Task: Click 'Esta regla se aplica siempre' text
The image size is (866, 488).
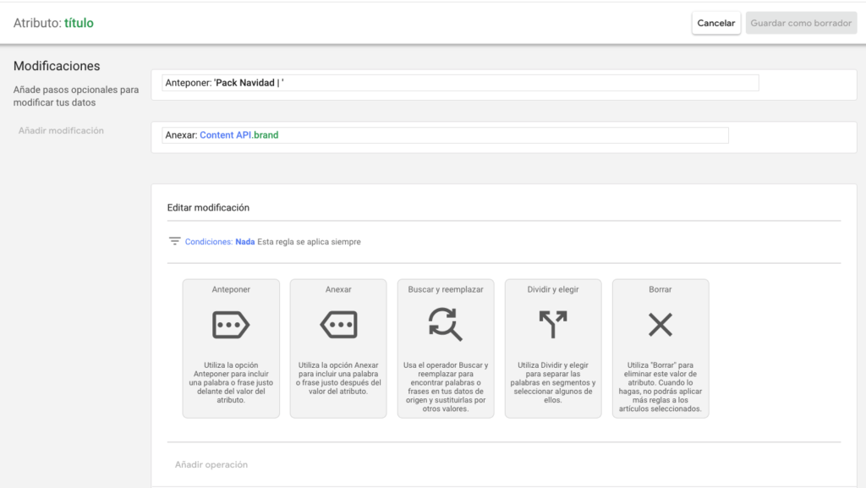Action: [309, 242]
